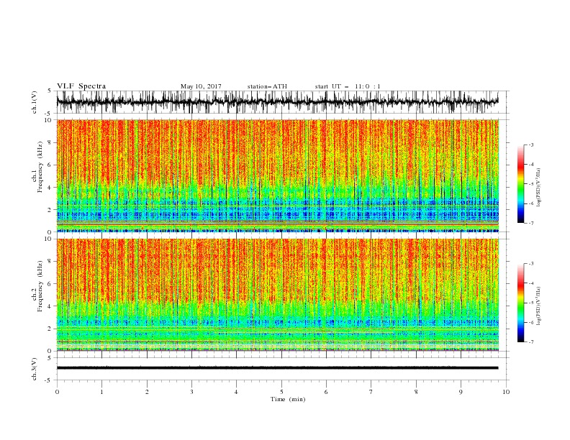
Task: Click inside the ch.1 spectrogram plot
Action: [x=278, y=175]
